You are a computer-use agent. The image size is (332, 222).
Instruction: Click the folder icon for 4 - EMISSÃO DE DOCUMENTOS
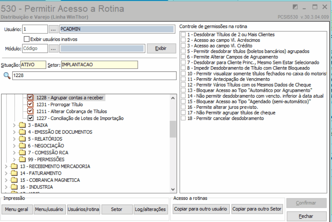tap(22, 132)
